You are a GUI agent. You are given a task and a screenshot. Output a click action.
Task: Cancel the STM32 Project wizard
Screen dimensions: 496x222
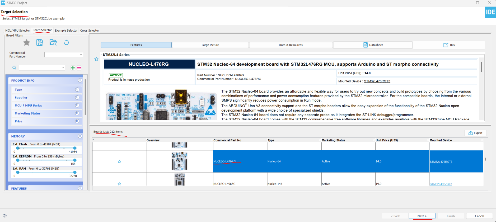point(479,216)
